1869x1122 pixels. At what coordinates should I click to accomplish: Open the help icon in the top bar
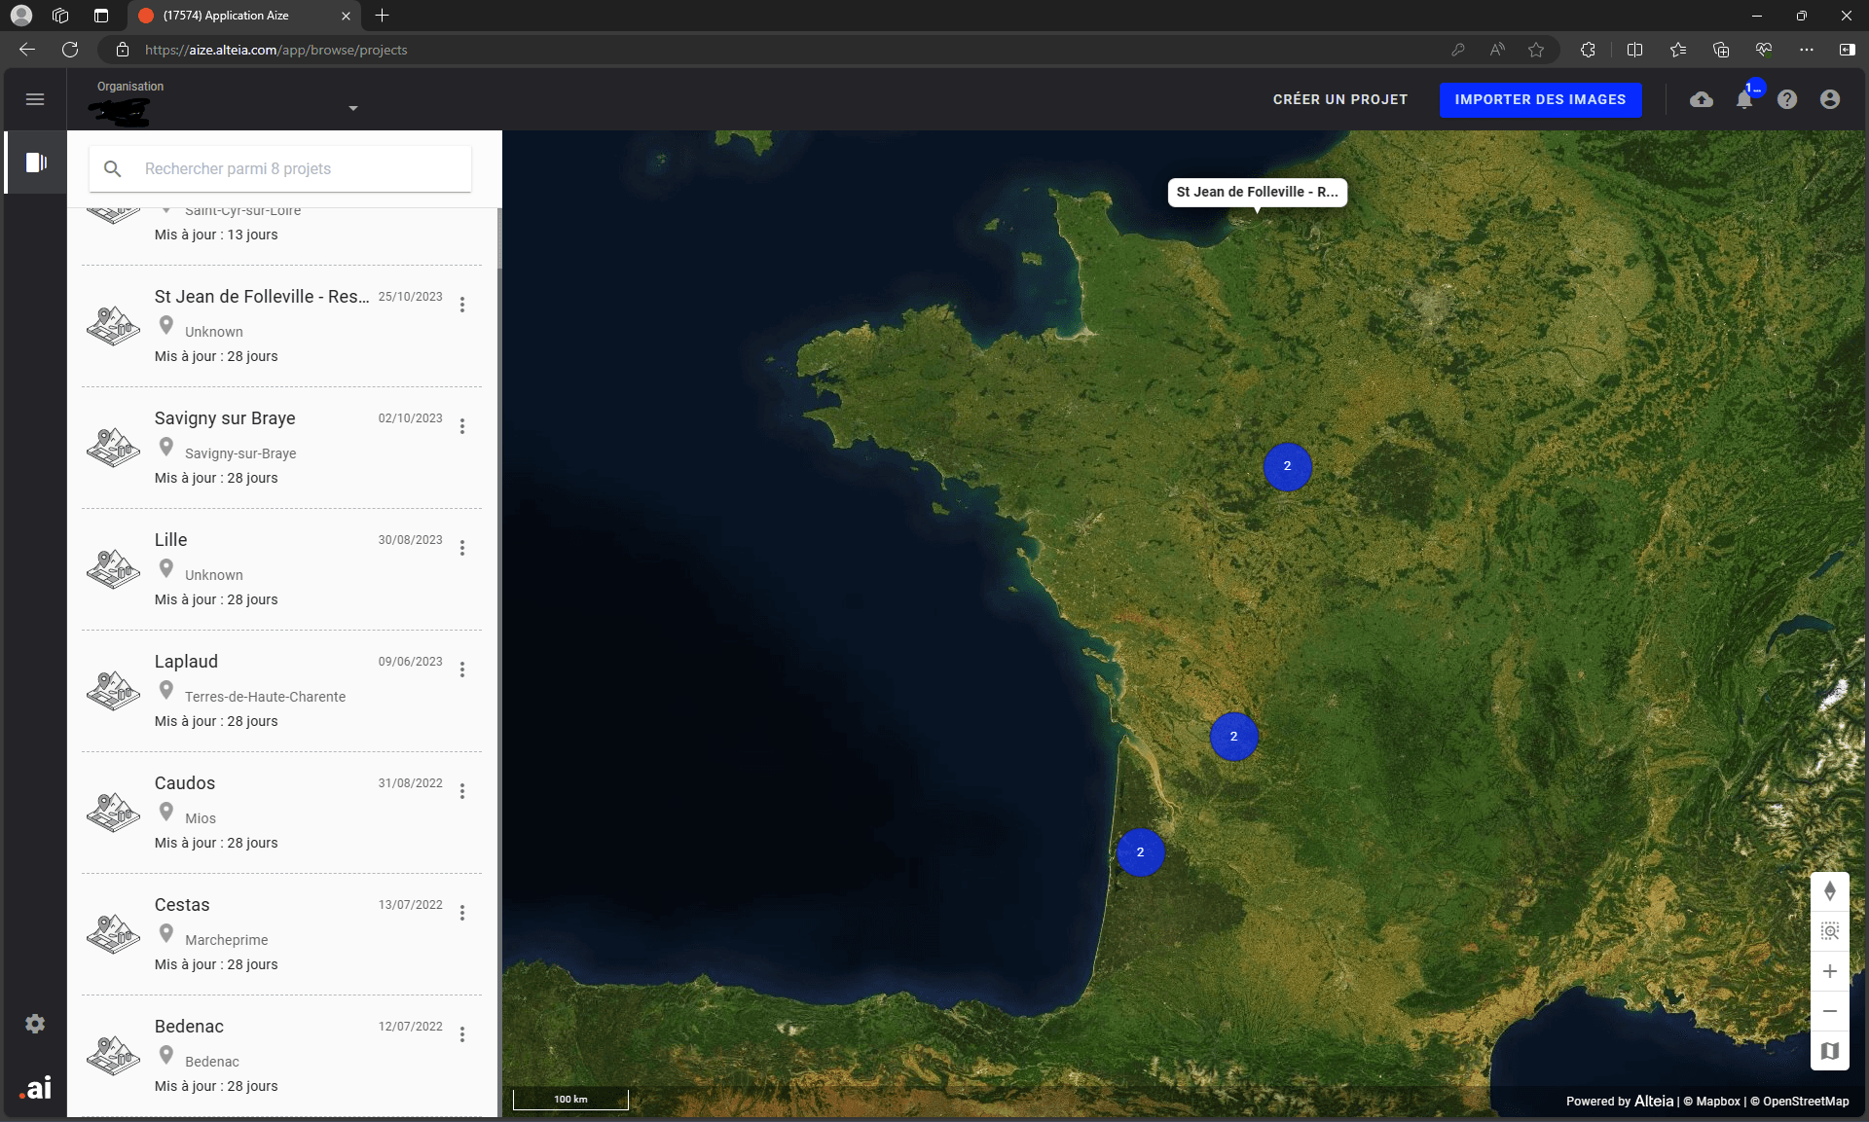point(1787,99)
